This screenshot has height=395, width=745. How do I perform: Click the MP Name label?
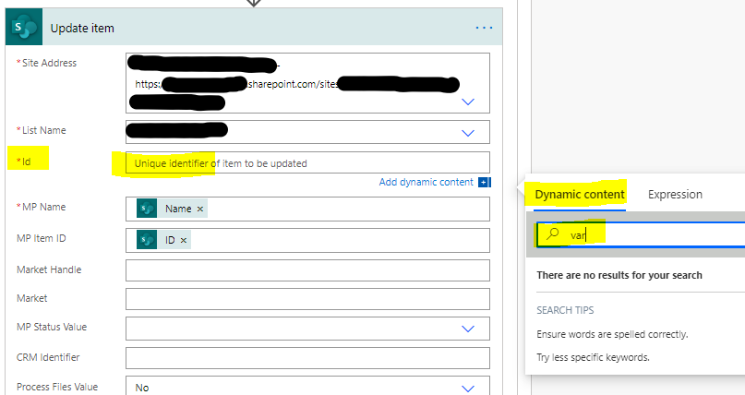pos(42,207)
